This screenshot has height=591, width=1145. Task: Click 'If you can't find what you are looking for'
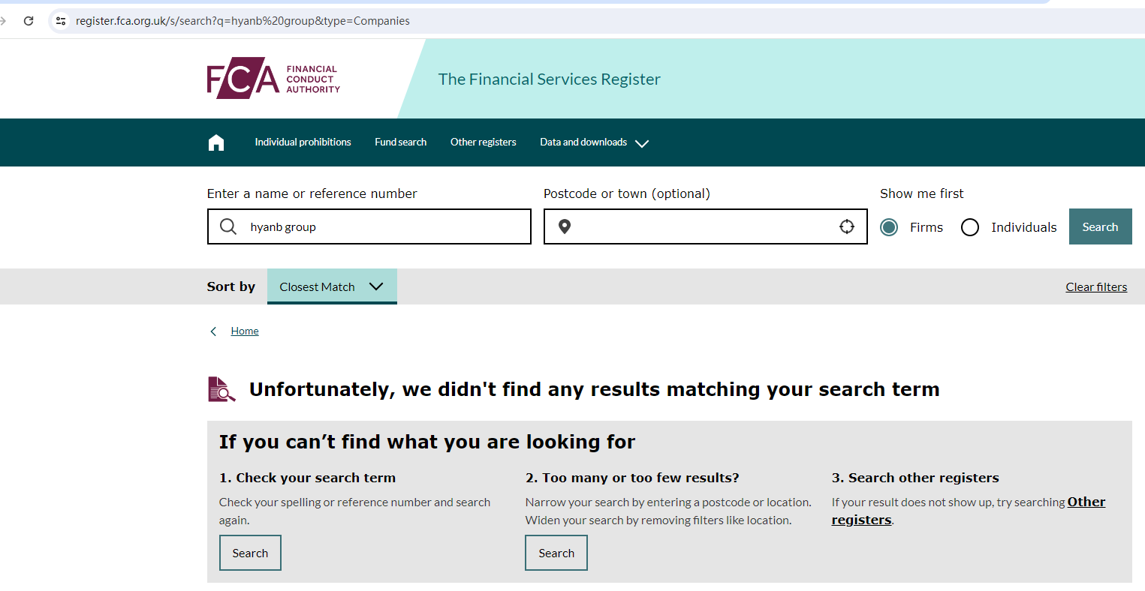427,442
